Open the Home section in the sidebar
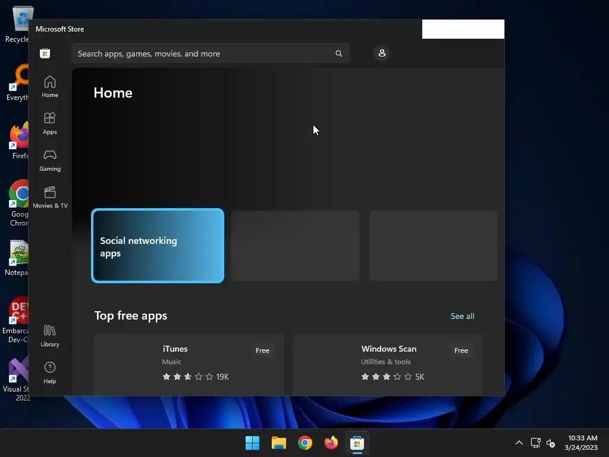This screenshot has width=609, height=457. [x=50, y=87]
